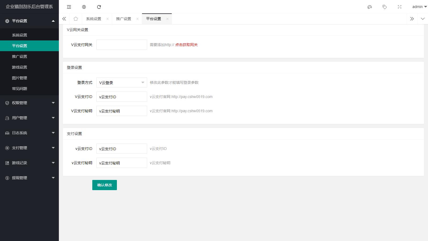Image resolution: width=428 pixels, height=241 pixels.
Task: Click the refresh icon in top bar
Action: click(99, 7)
